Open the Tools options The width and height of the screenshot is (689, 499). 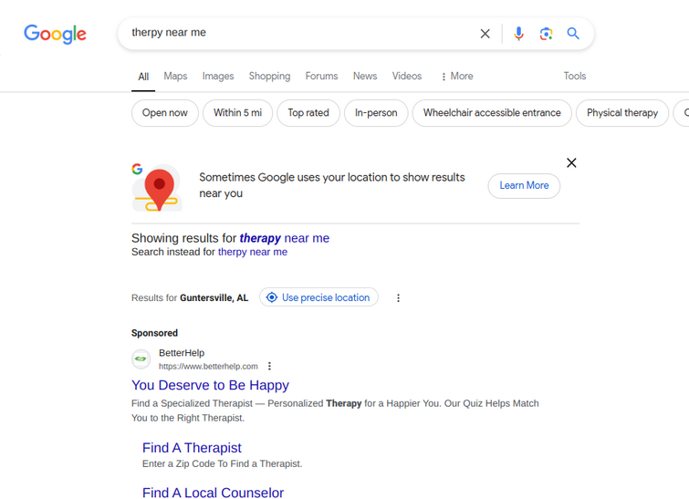click(575, 76)
